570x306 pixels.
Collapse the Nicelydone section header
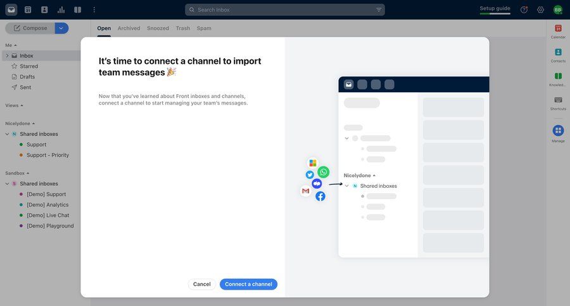click(x=20, y=123)
